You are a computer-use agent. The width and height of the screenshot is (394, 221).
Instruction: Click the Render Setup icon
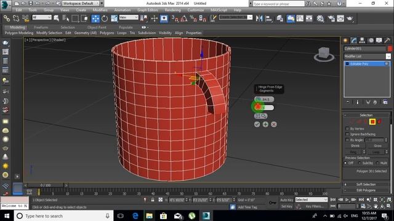331,18
